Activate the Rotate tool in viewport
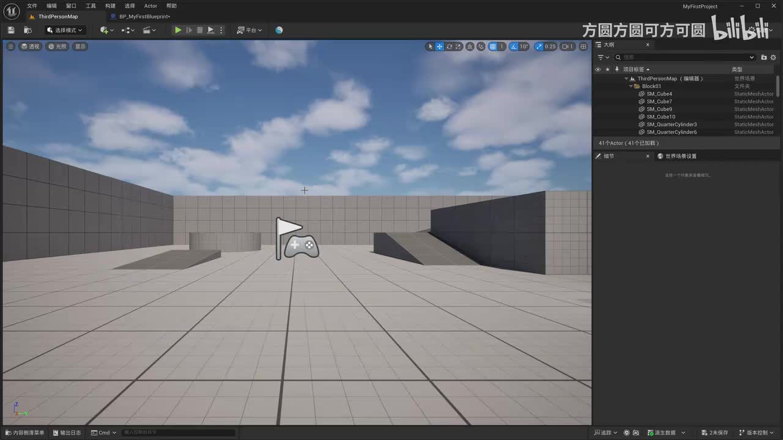Viewport: 783px width, 440px height. tap(449, 46)
